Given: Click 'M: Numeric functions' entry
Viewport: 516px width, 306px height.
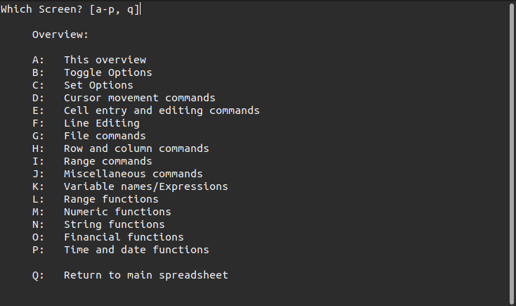Looking at the screenshot, I should pyautogui.click(x=102, y=212).
